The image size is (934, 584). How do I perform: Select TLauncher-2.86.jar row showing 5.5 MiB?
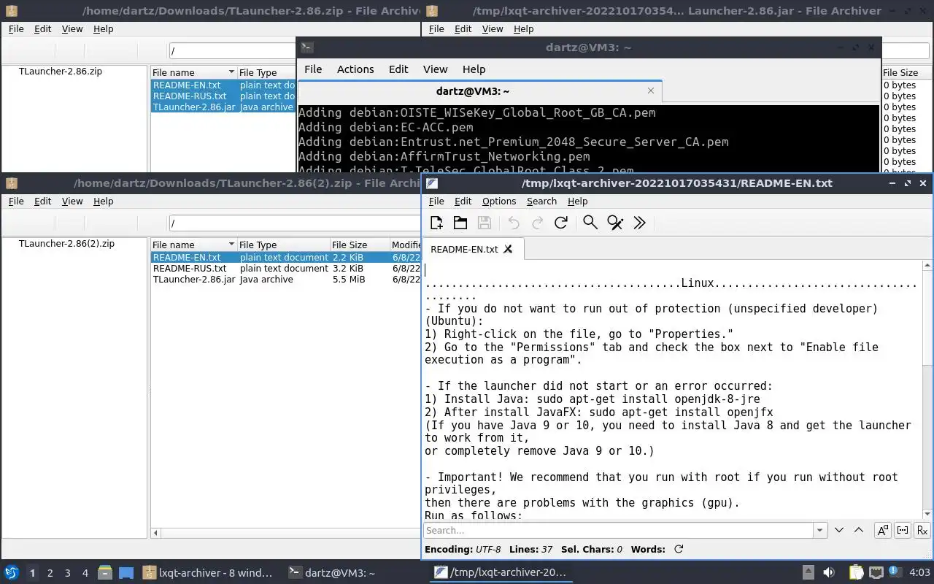point(286,280)
